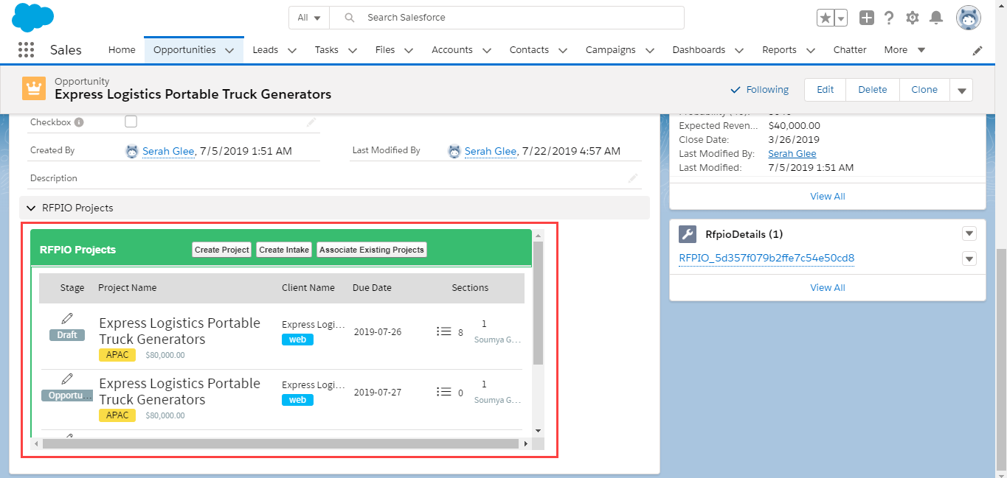Open RFPIO_5d357f079b2ffe7c54e50cd8 link
The image size is (1007, 478).
pyautogui.click(x=767, y=258)
